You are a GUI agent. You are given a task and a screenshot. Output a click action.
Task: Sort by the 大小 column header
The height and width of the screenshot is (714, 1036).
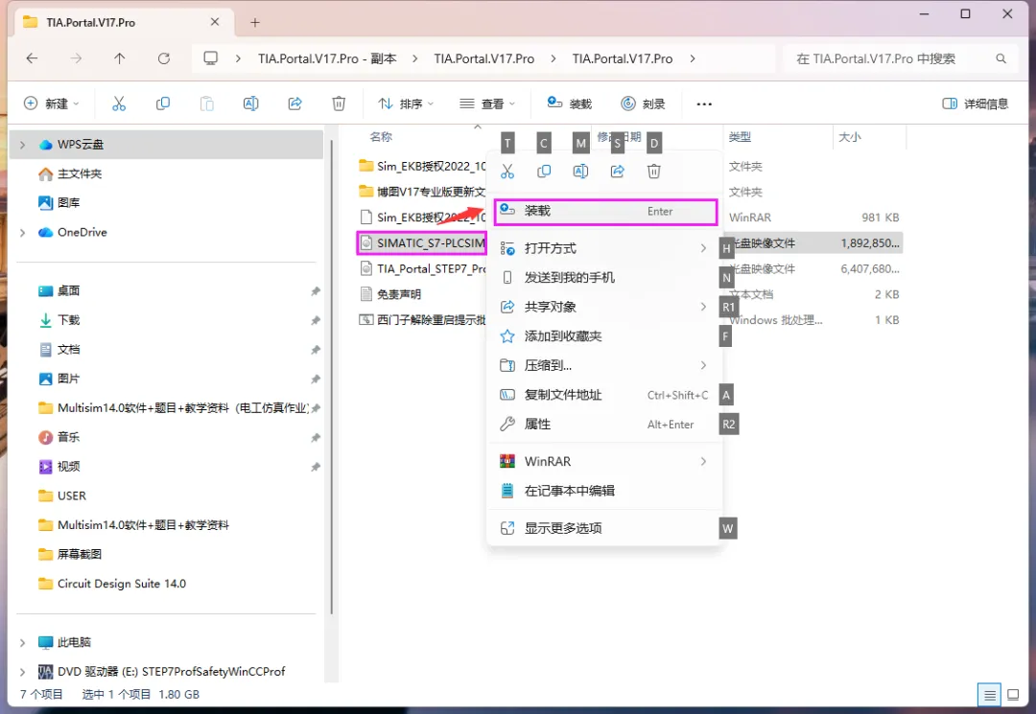850,137
